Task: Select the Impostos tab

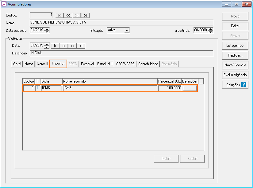Action: click(58, 63)
